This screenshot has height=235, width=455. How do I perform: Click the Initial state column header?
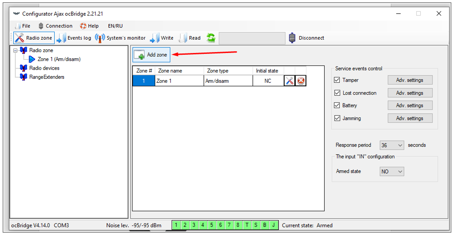pyautogui.click(x=268, y=71)
